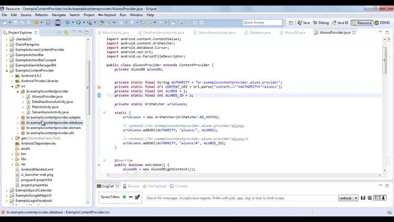Image resolution: width=394 pixels, height=222 pixels.
Task: Switch to the MainActivity.java editor tab
Action: 113,33
